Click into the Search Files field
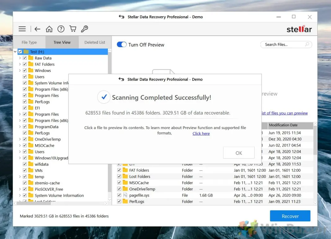 tap(286, 44)
